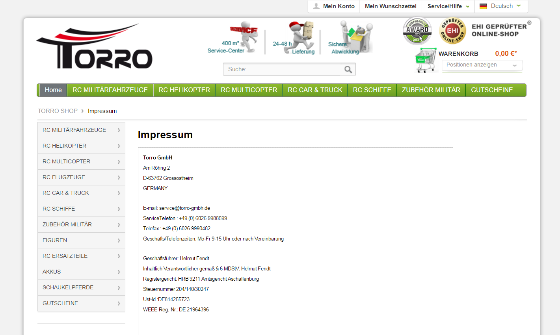Expand the sidebar RC FLUGZEUGE arrow
This screenshot has height=335, width=560.
coord(119,177)
